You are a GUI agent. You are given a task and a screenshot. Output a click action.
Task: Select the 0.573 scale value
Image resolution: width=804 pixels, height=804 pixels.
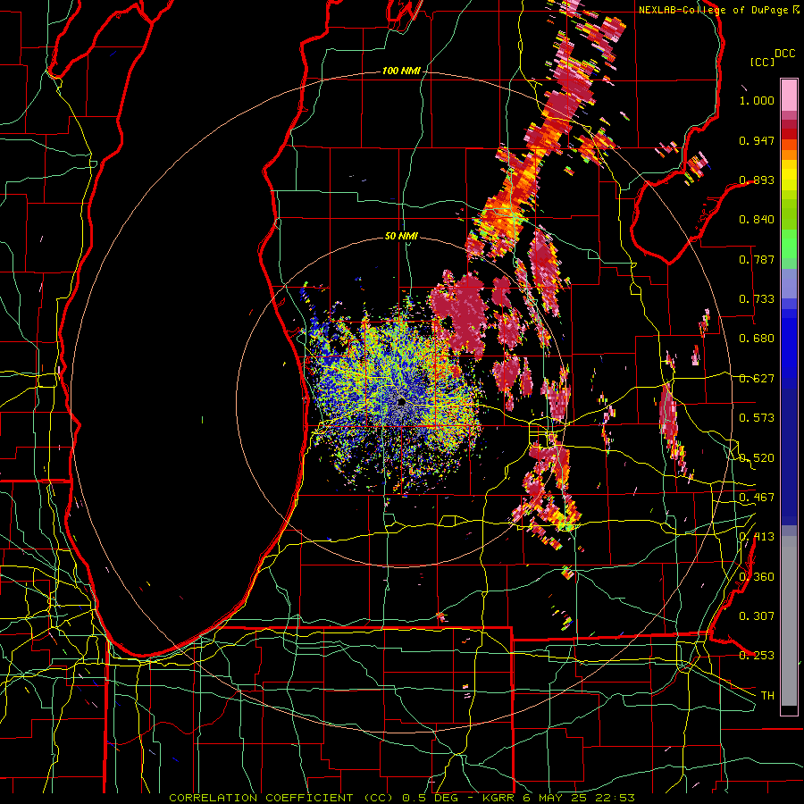coord(757,418)
